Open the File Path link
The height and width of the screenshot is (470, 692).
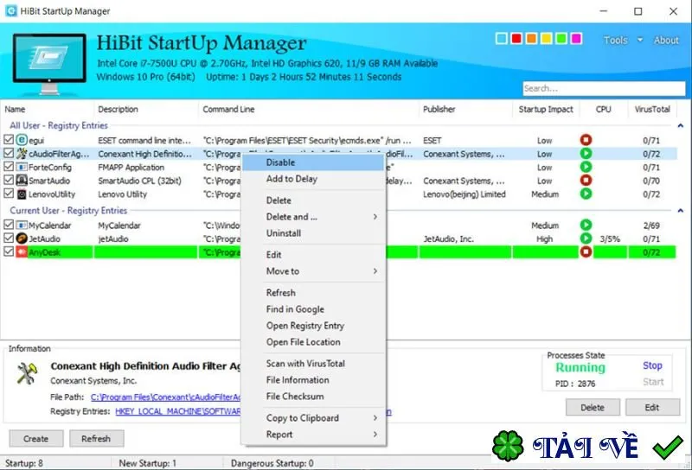tap(165, 397)
